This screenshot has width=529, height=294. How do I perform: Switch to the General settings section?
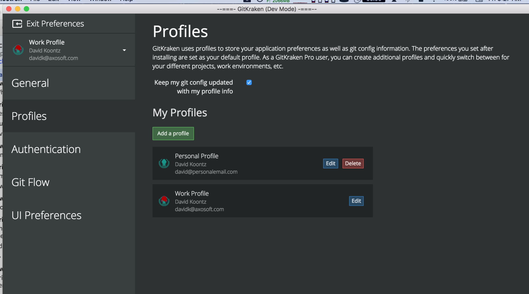point(30,83)
